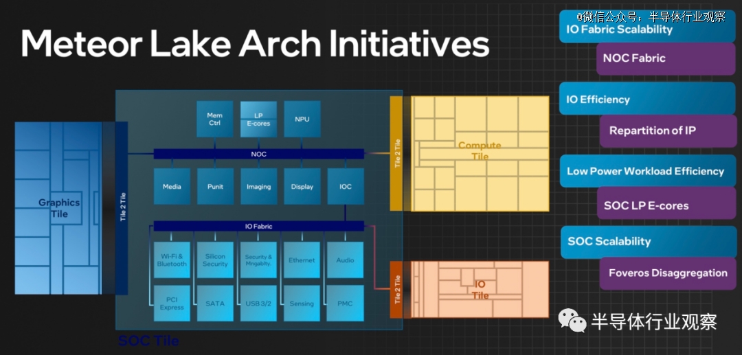Click the SOC Tile caption text
The height and width of the screenshot is (355, 742).
click(148, 341)
